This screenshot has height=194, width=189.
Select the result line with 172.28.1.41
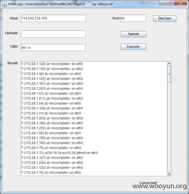(x=51, y=113)
